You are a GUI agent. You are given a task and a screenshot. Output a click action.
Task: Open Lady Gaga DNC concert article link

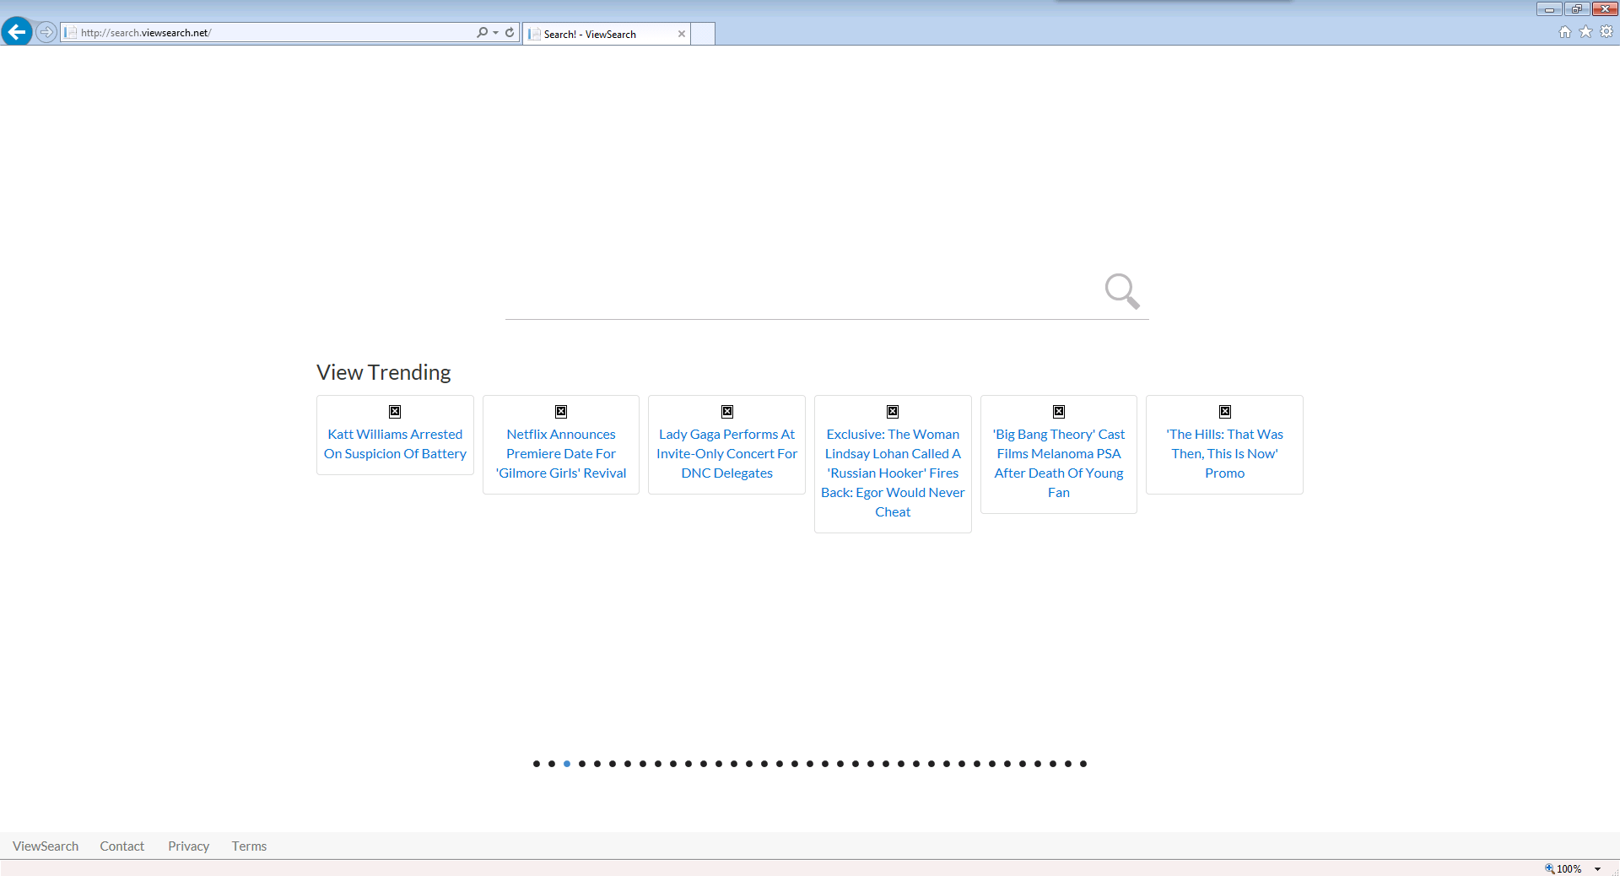pos(726,454)
